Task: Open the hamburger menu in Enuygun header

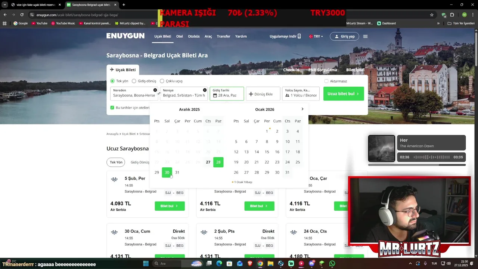Action: (x=365, y=36)
